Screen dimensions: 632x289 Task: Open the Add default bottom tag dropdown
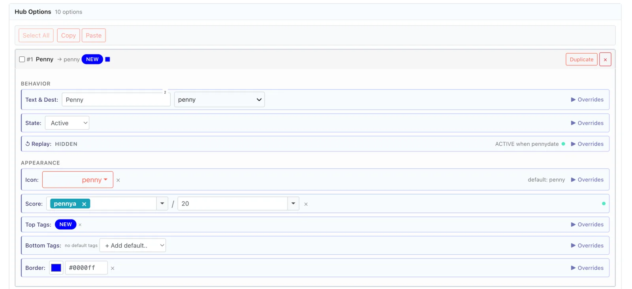pos(133,246)
